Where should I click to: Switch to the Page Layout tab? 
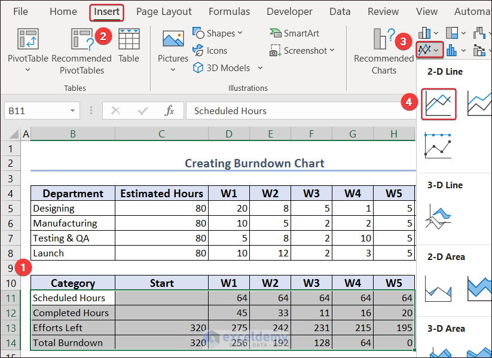click(164, 11)
